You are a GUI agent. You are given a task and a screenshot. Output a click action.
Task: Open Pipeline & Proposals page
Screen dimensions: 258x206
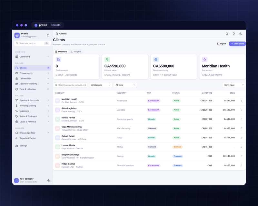(33, 100)
